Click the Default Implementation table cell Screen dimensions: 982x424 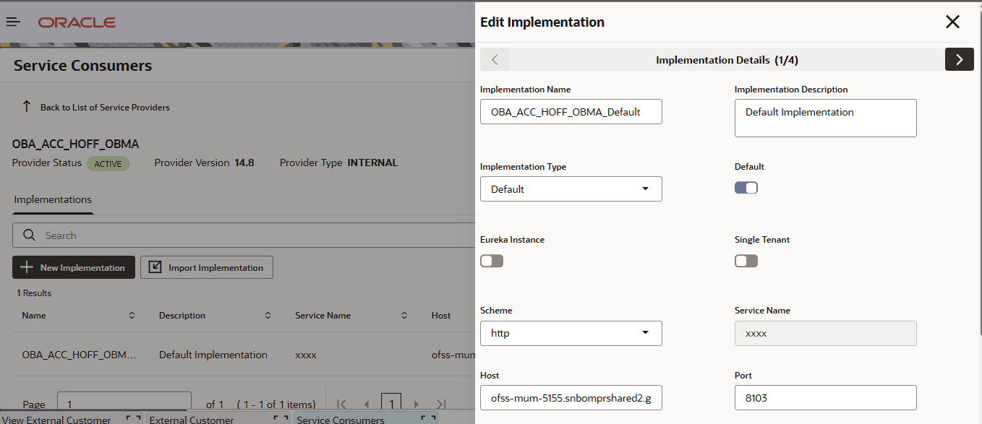point(213,355)
